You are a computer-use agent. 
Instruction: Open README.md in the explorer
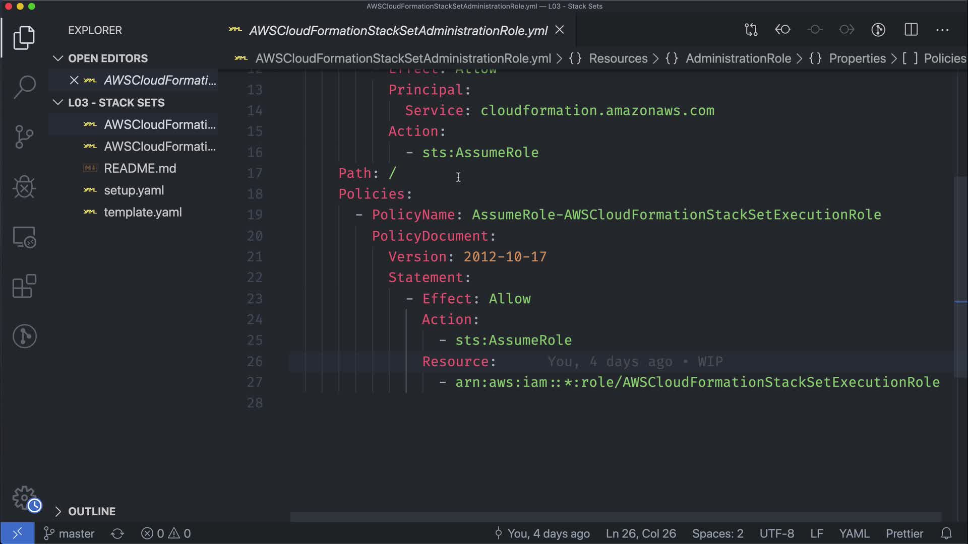coord(140,168)
